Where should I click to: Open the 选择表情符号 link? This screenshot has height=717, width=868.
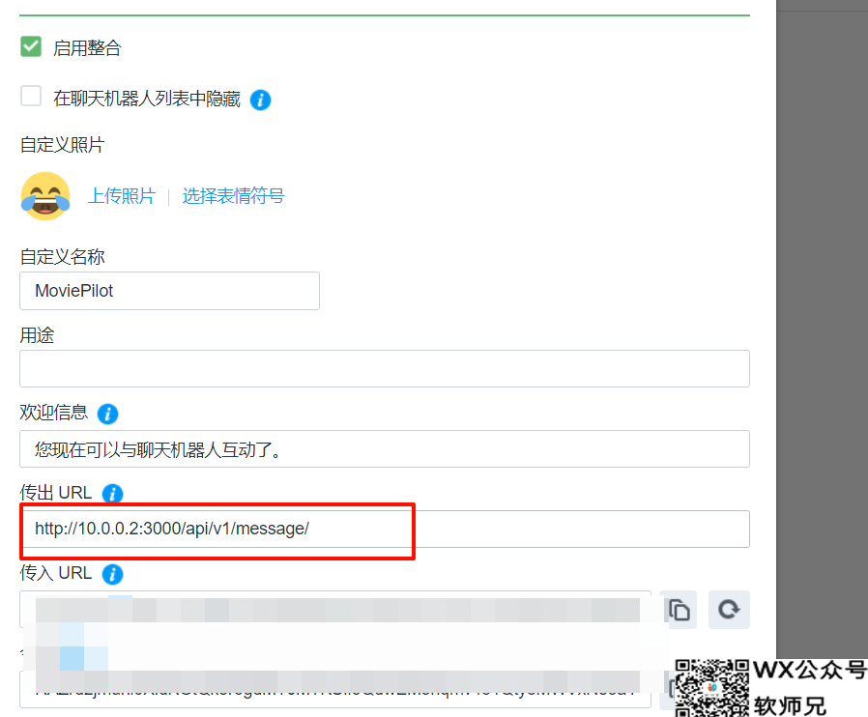233,196
